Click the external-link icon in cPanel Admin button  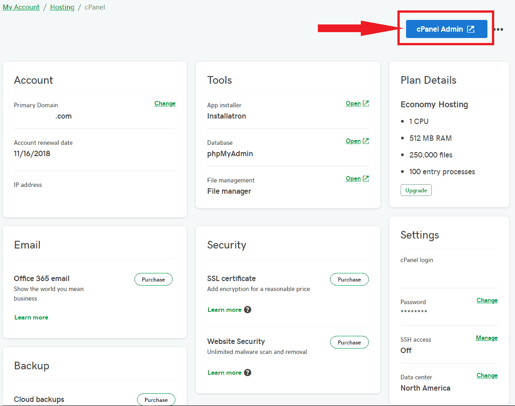tap(471, 29)
